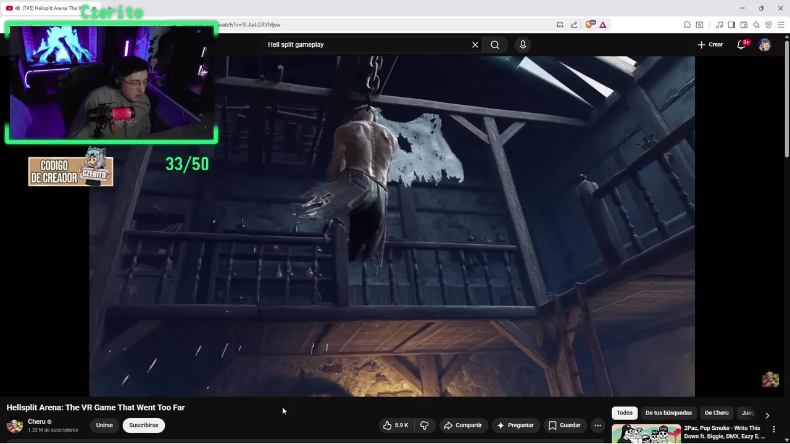
Task: Open the tab search icon in the toolbar
Action: (x=699, y=25)
